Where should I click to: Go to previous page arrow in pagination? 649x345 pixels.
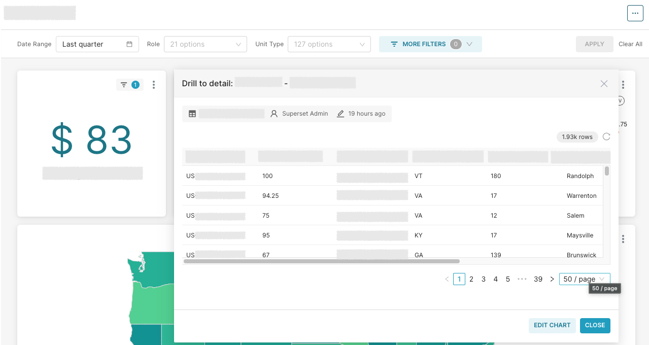(x=447, y=279)
